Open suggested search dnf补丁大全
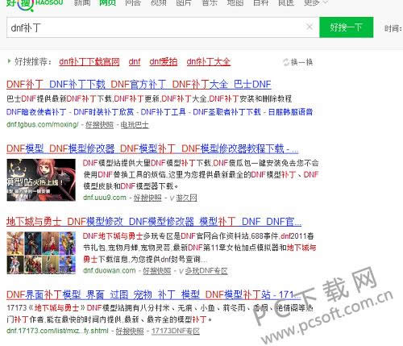Screen dimensions: 403x346 click(x=209, y=62)
